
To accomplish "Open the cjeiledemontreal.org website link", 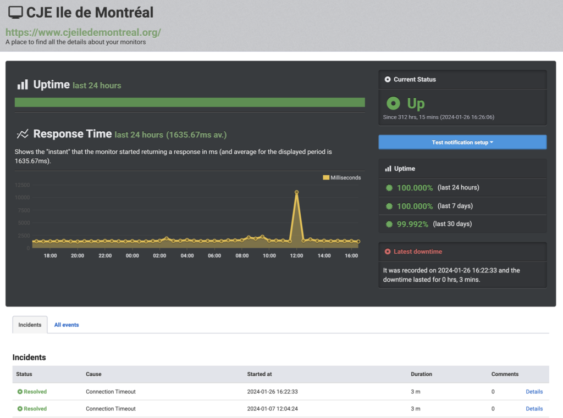I will pyautogui.click(x=83, y=32).
